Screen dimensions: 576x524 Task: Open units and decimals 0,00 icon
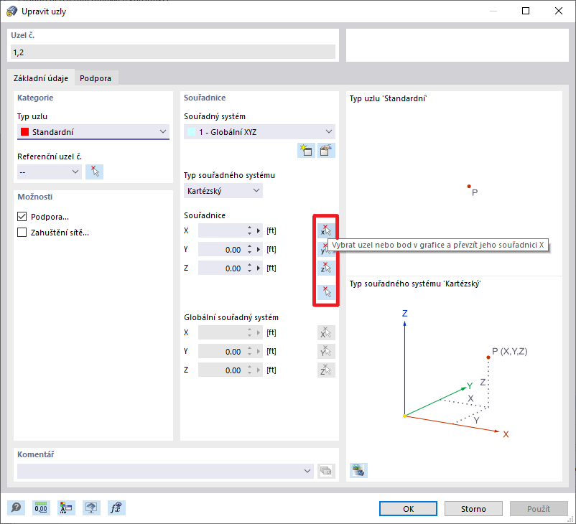41,507
